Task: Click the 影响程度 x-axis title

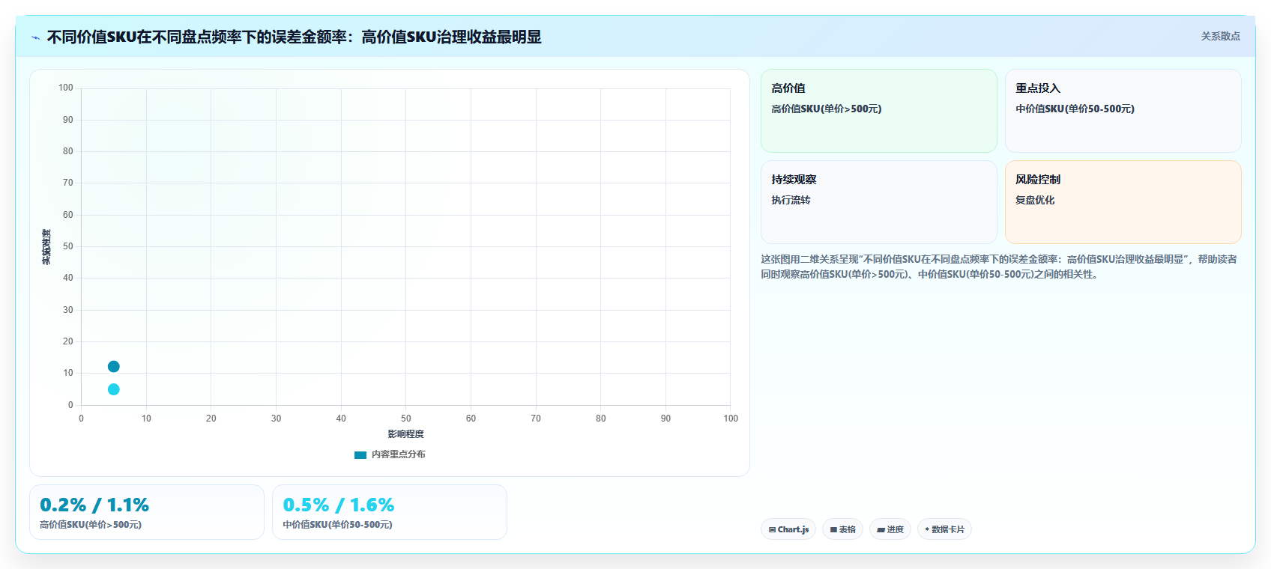Action: pos(405,434)
